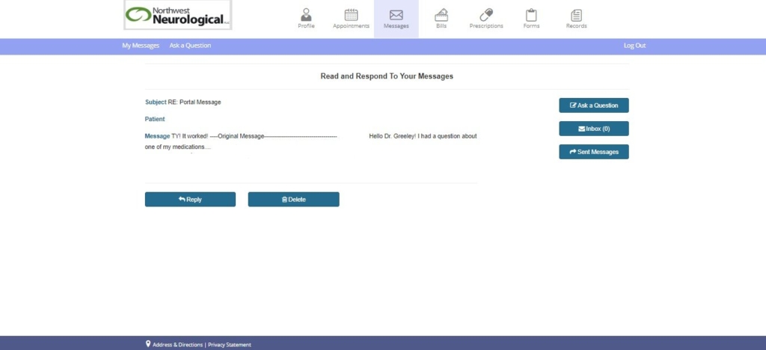Open the Appointments calendar icon
Viewport: 766px width, 350px height.
tap(351, 15)
